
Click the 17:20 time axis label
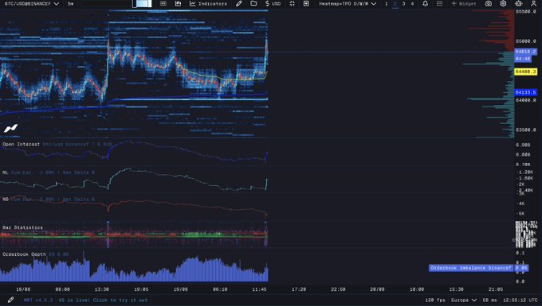point(299,289)
